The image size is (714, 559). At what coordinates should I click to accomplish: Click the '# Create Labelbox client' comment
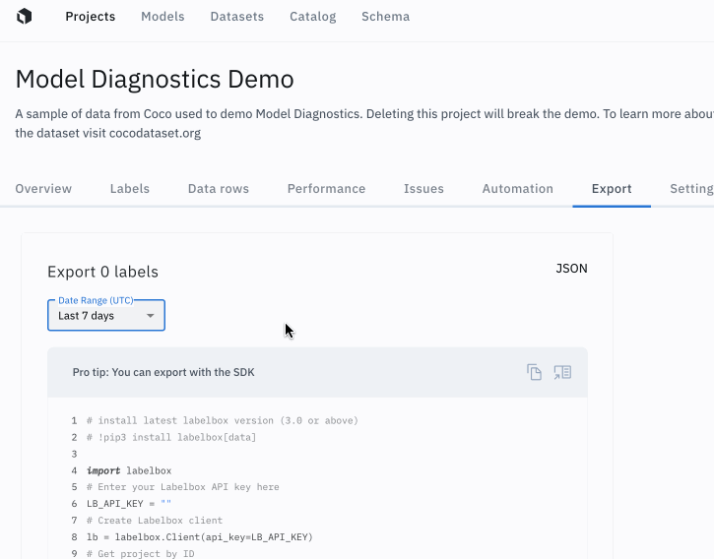pyautogui.click(x=155, y=521)
